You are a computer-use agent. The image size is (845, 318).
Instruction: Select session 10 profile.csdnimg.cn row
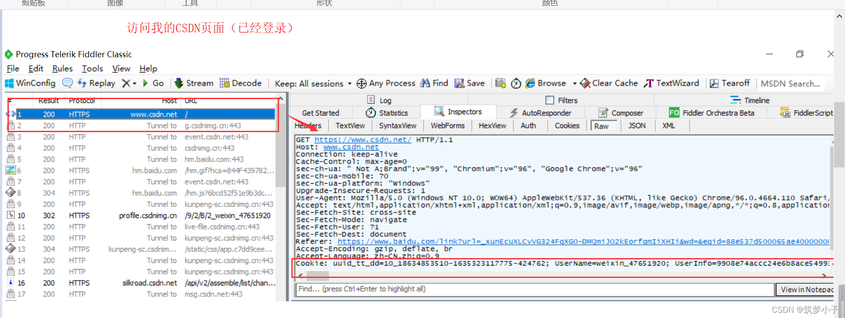[141, 215]
